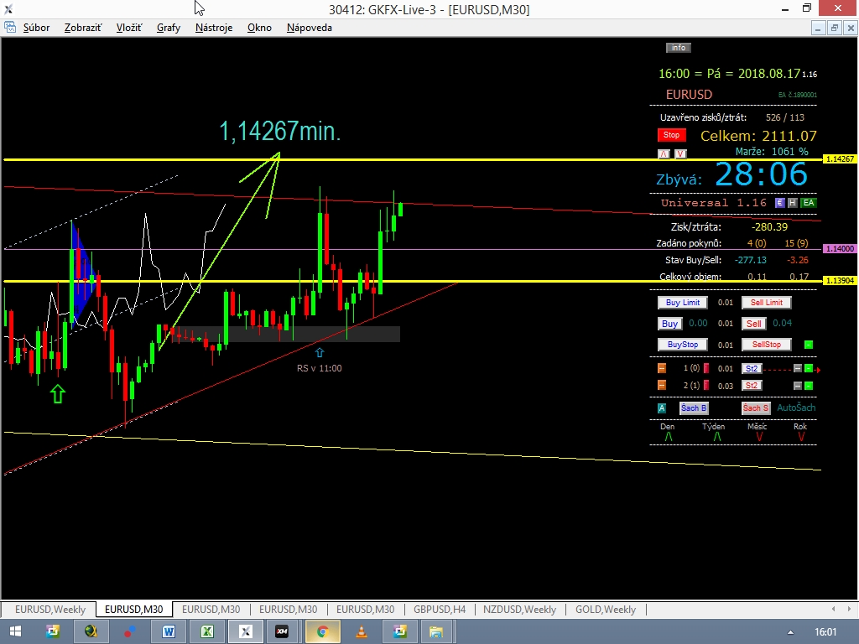This screenshot has width=859, height=644.
Task: Click the blue St2 button
Action: click(752, 369)
